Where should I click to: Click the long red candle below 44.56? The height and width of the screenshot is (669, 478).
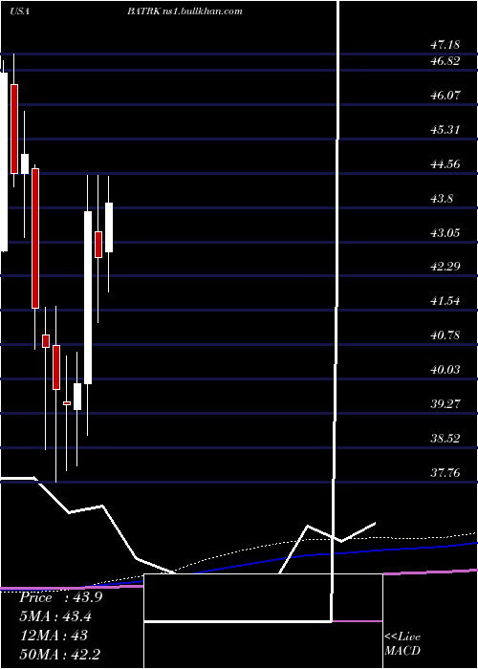click(35, 239)
